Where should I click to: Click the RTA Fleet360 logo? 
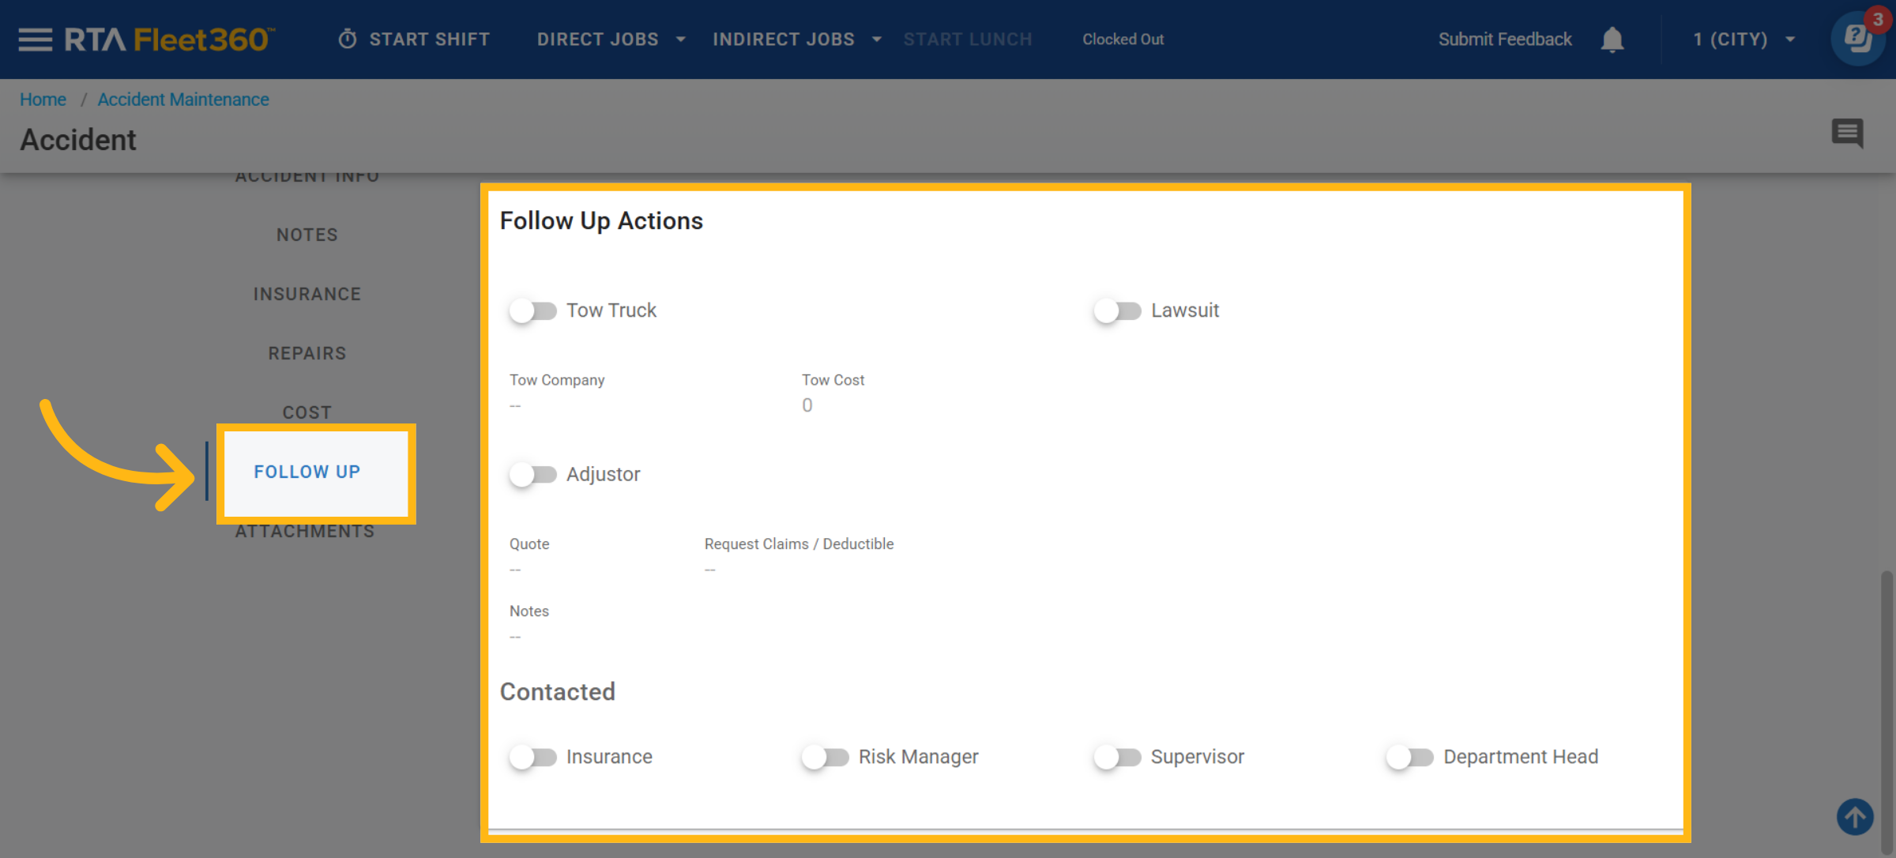pyautogui.click(x=169, y=40)
